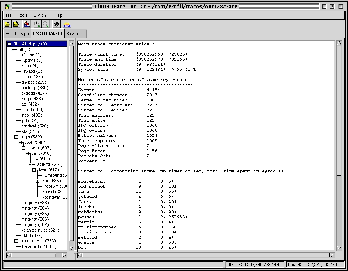
Task: Select TraceToolkit (1463) process
Action: click(39, 247)
